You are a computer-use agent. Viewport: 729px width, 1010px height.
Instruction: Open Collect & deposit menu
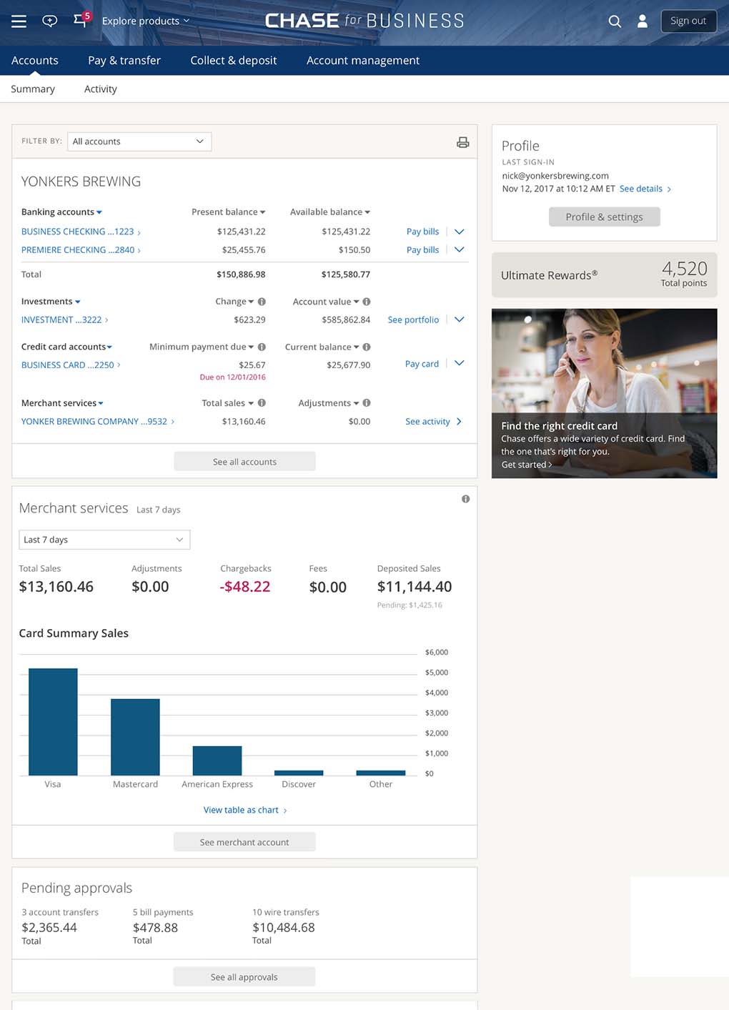[234, 61]
